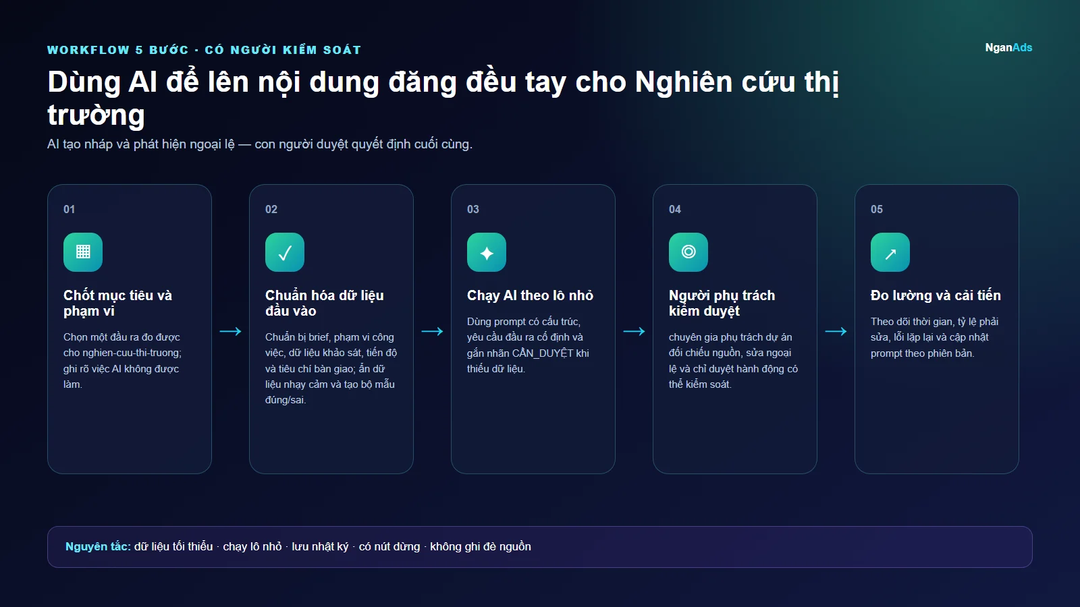Click the diagonal arrow icon in step 05
Screen dimensions: 1080x607
tap(890, 252)
